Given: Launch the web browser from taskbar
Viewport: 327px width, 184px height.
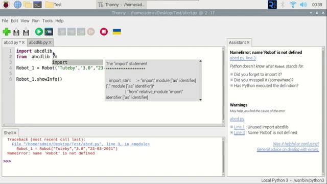Looking at the screenshot, I should click(x=17, y=5).
